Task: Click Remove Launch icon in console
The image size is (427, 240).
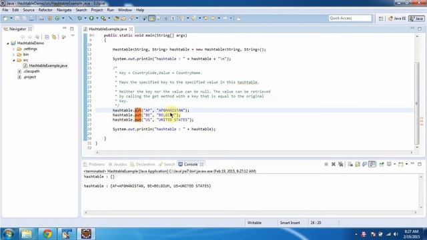Action: [334, 164]
